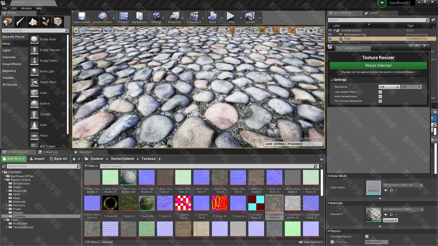The image size is (438, 246).
Task: Click the Add New button
Action: 14,159
